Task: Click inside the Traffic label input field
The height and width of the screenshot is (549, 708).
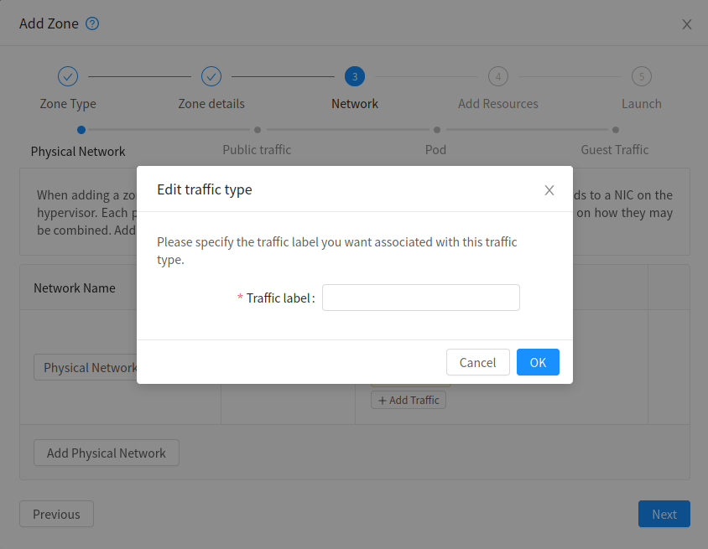Action: tap(420, 298)
